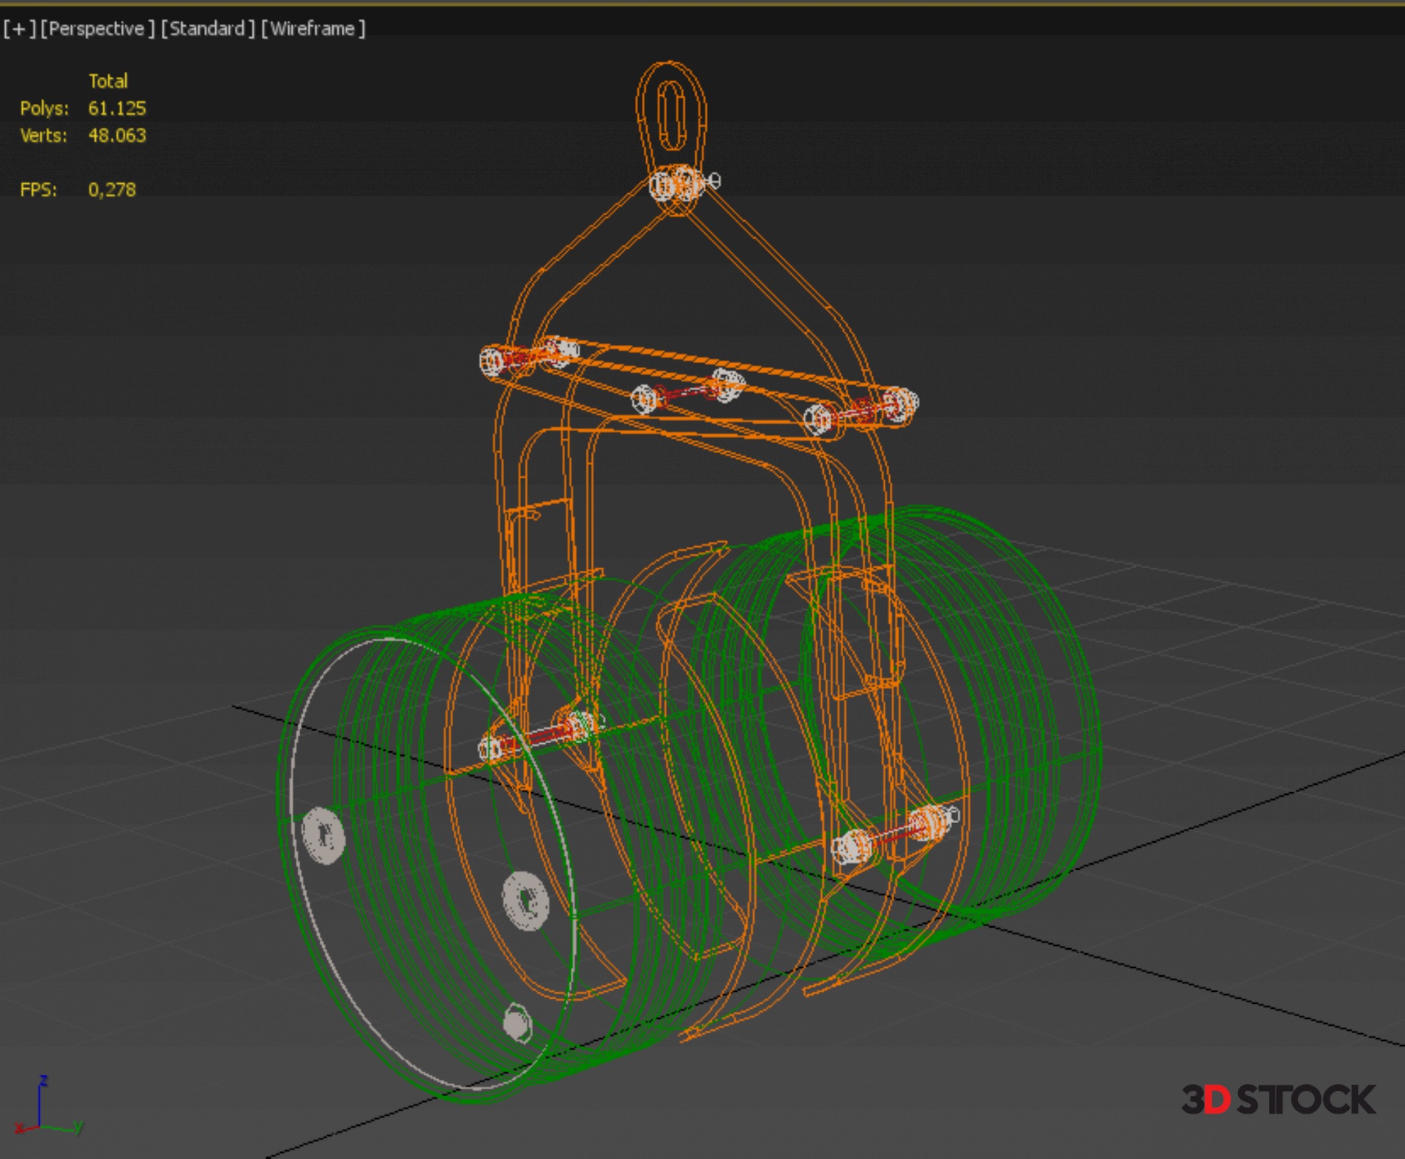Open the Perspective point-of-view viewport menu
This screenshot has height=1159, width=1405.
point(97,29)
